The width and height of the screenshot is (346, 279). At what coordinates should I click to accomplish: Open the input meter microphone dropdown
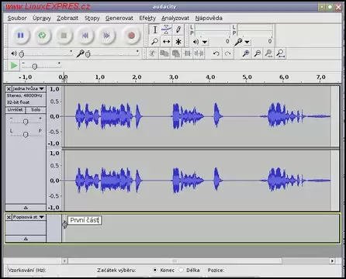coord(247,42)
